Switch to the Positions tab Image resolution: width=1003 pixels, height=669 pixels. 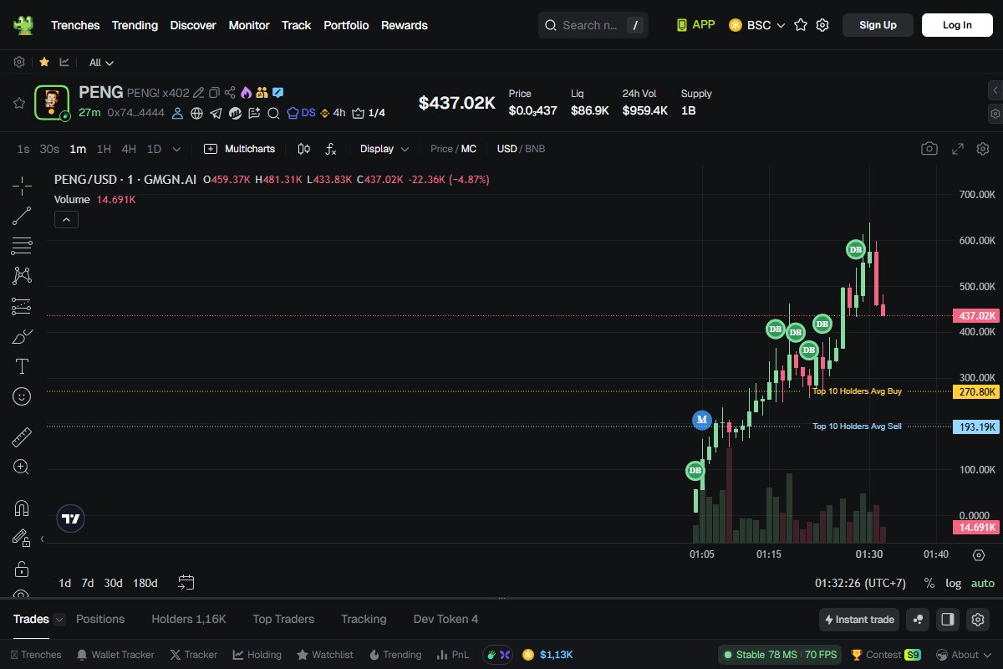[x=100, y=620]
